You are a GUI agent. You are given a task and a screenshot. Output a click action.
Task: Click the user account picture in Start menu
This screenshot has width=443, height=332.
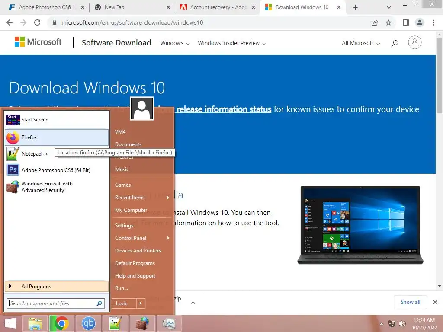[x=142, y=109]
